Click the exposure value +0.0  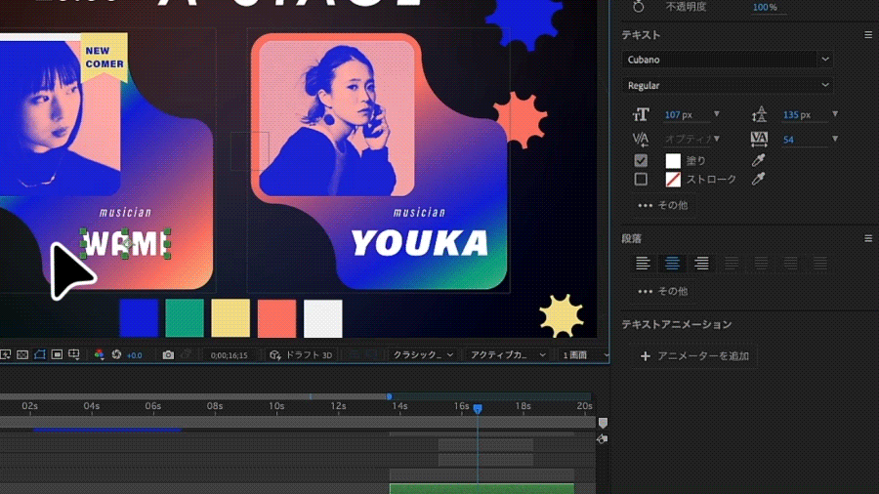[x=134, y=355]
